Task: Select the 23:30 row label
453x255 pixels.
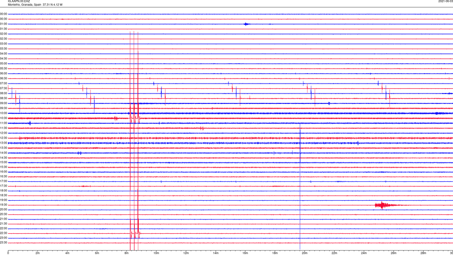Action: tap(3, 243)
